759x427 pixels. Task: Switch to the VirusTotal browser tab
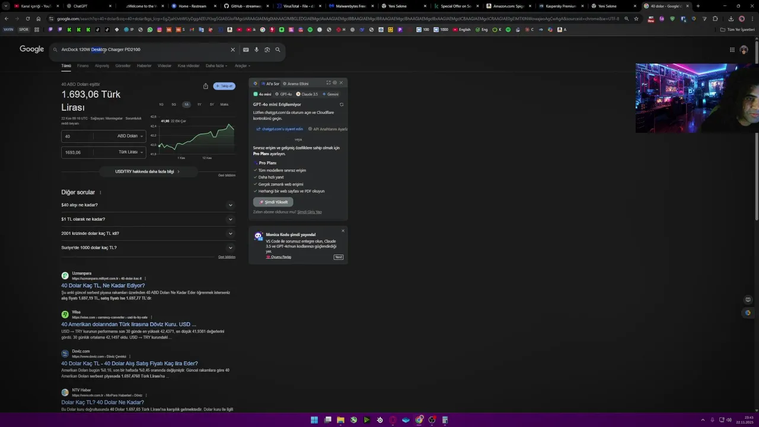[x=299, y=6]
